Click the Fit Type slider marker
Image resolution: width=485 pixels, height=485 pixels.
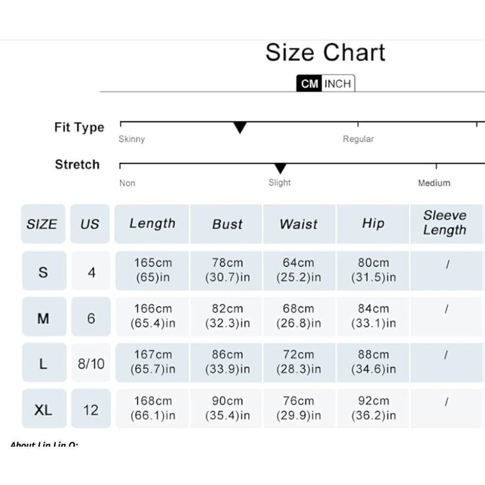(240, 128)
